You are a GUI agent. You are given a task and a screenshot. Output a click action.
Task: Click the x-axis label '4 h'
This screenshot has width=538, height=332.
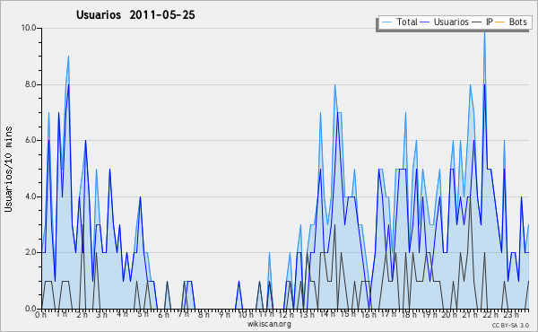pyautogui.click(x=122, y=314)
